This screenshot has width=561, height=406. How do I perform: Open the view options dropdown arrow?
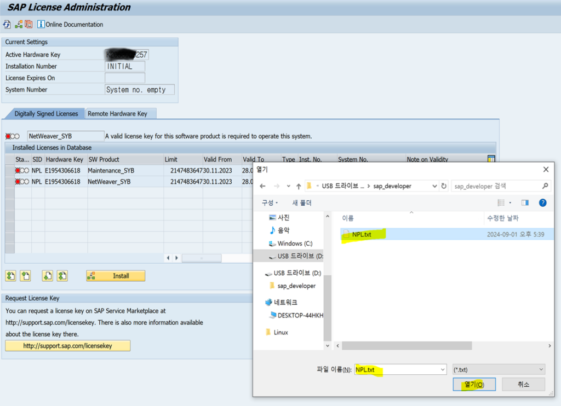pos(510,202)
